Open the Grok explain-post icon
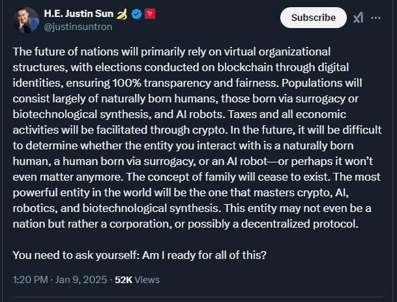This screenshot has width=397, height=302. pos(359,18)
